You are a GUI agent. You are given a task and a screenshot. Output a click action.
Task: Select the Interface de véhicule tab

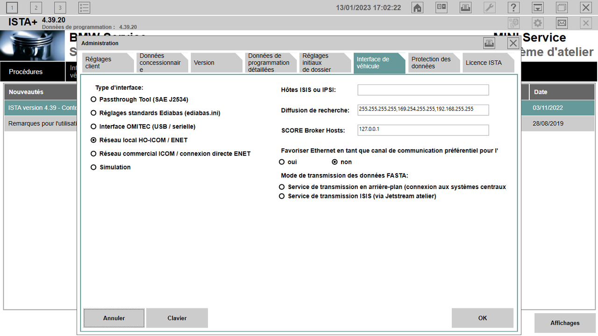379,63
